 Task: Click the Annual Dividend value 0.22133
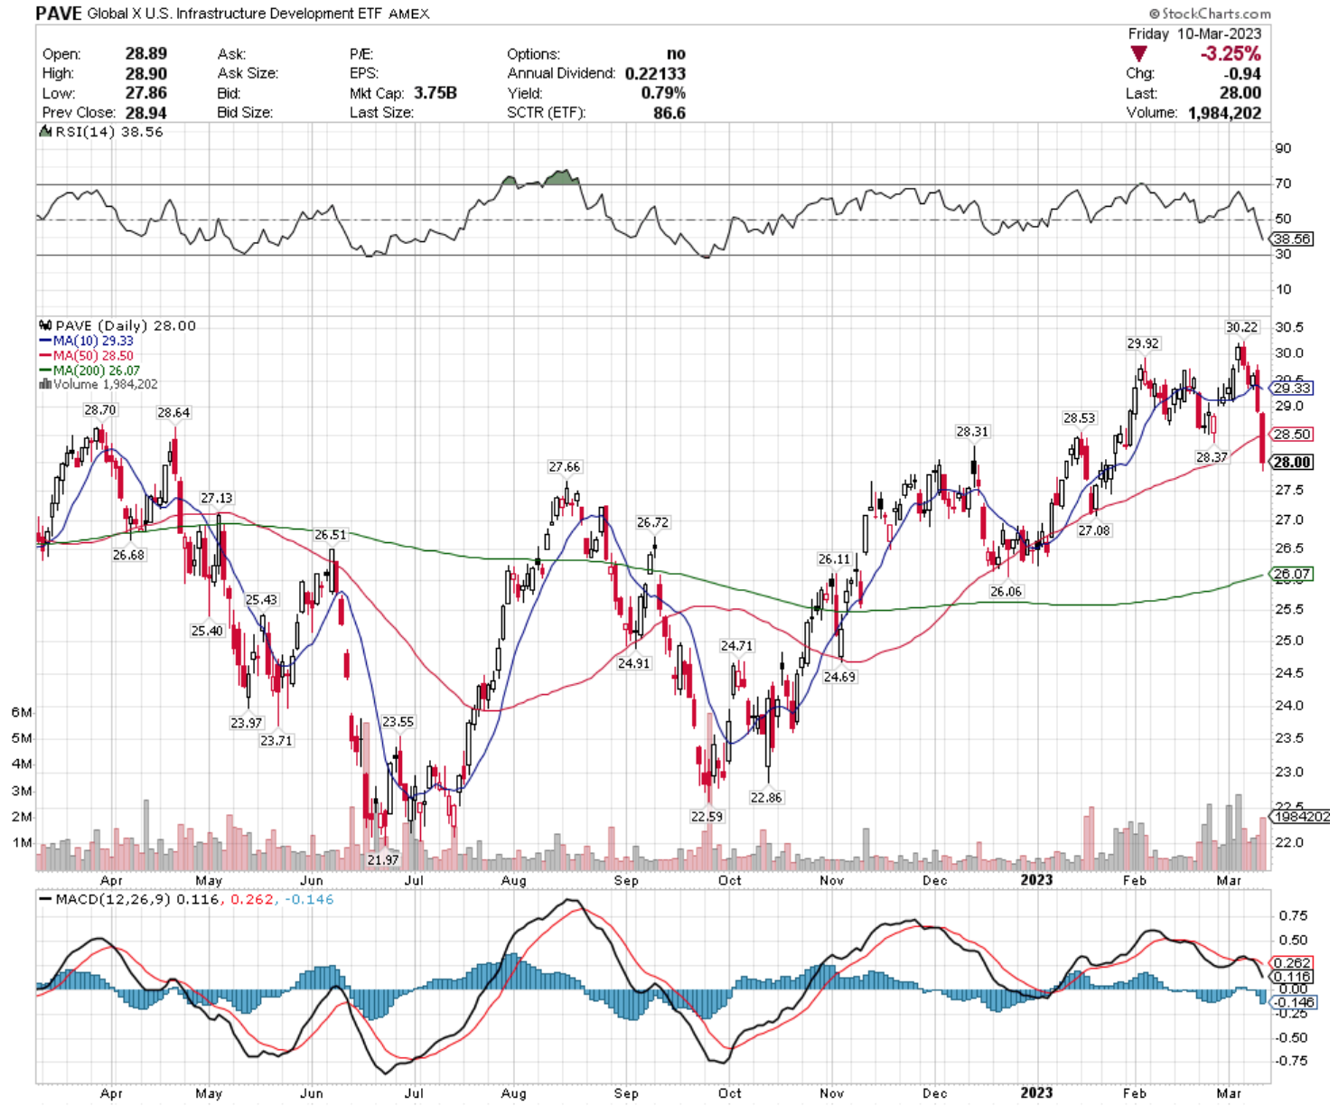[655, 73]
